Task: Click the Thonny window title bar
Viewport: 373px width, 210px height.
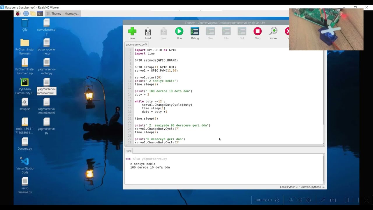Action: click(225, 23)
